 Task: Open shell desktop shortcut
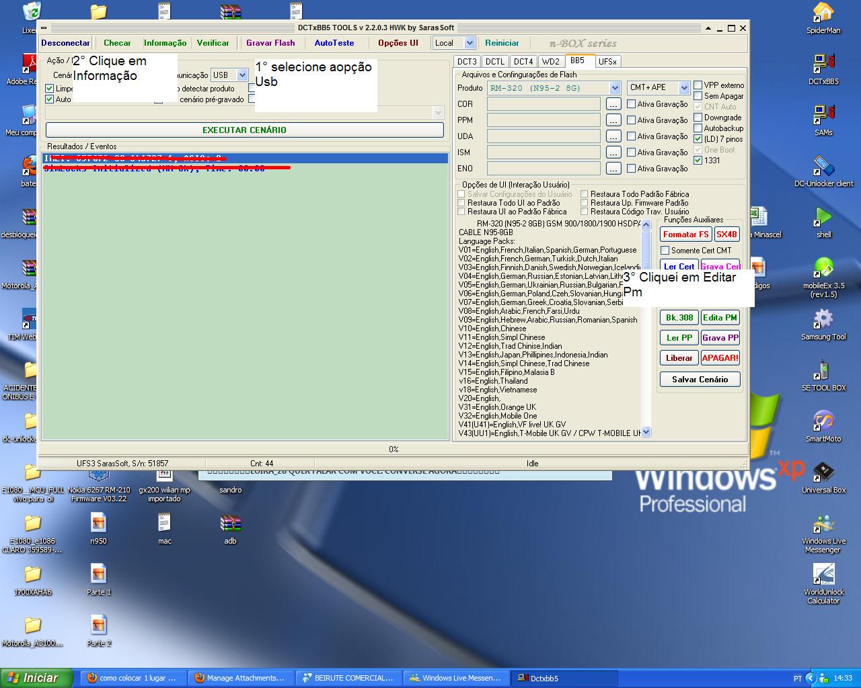click(x=823, y=222)
